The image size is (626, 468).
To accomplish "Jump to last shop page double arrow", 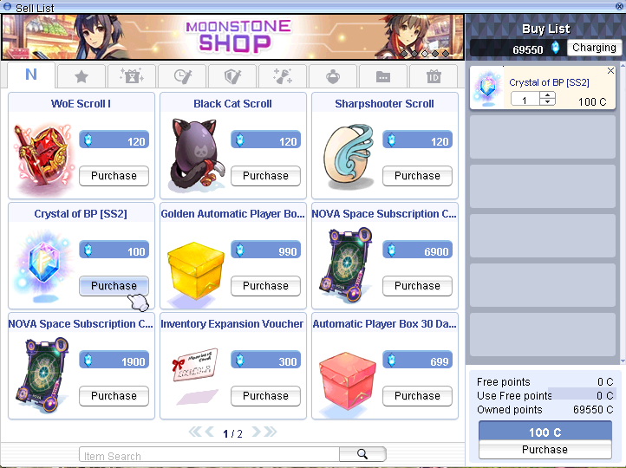I will pyautogui.click(x=271, y=432).
